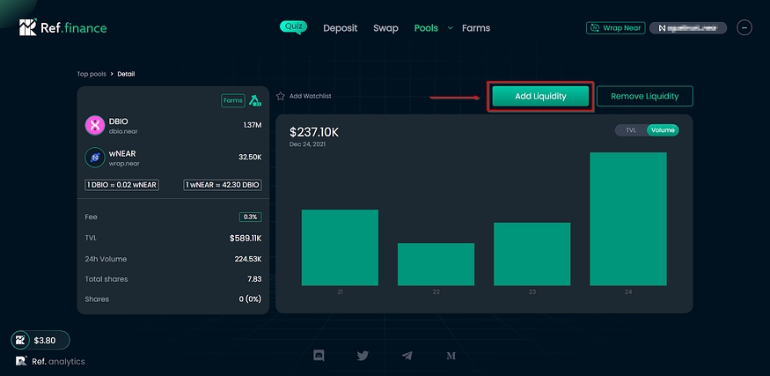This screenshot has height=376, width=770.
Task: Switch chart to TVL view
Action: click(630, 130)
